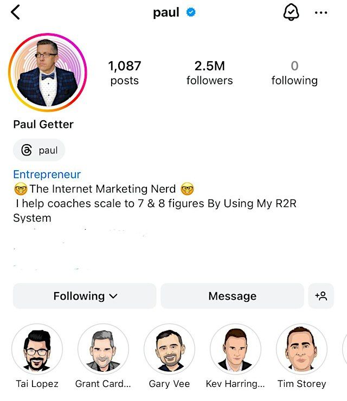Expand the Following dropdown button
The width and height of the screenshot is (347, 401).
click(x=85, y=296)
